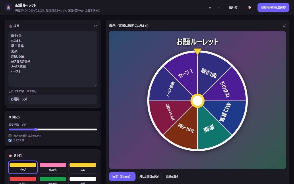The width and height of the screenshot is (294, 184).
Task: Choose the red モノクロ theme swatch
Action: point(23,179)
